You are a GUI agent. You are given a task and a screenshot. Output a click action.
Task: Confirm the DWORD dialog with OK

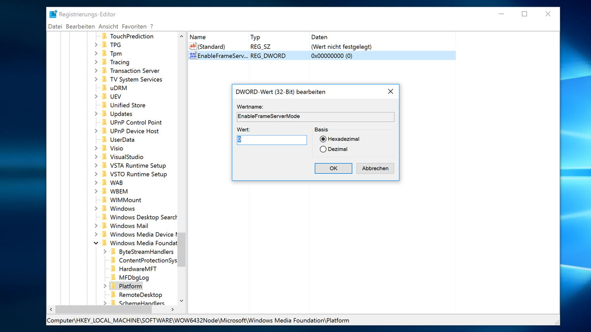(333, 168)
